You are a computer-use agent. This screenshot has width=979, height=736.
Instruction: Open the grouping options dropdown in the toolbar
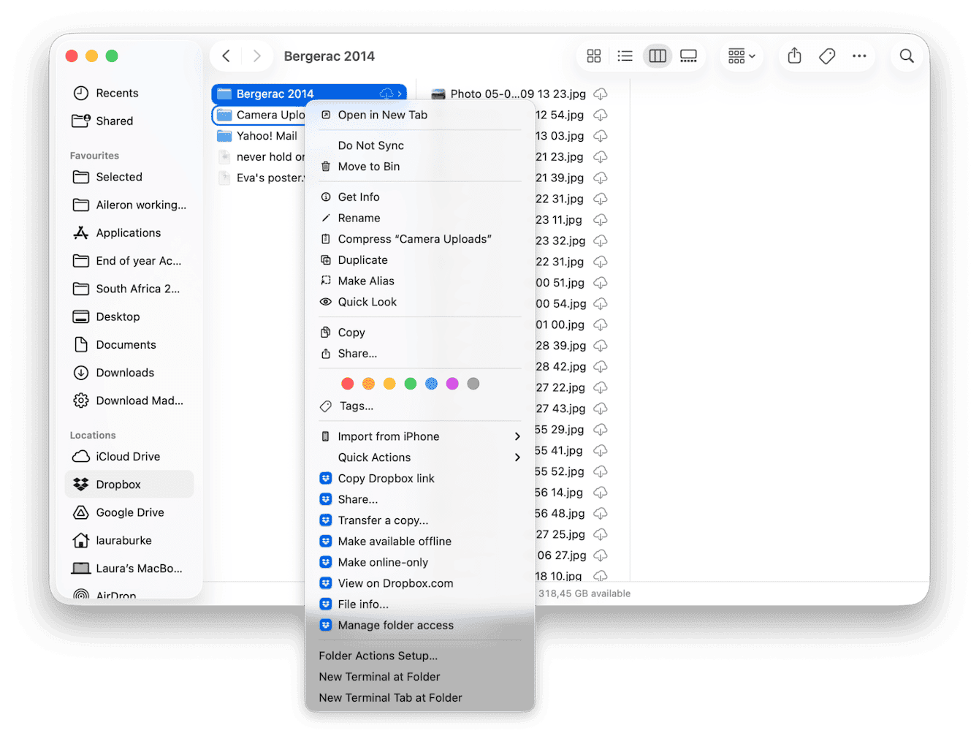pyautogui.click(x=741, y=56)
